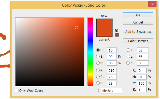Click the hex color input field
160x99 pixels.
(111, 91)
